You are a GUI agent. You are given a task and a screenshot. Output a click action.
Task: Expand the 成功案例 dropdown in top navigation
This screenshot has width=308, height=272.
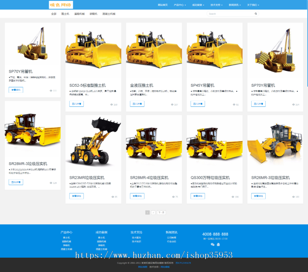198,5
